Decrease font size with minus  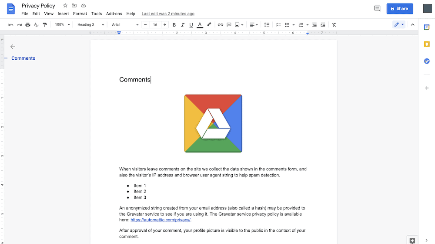(145, 25)
